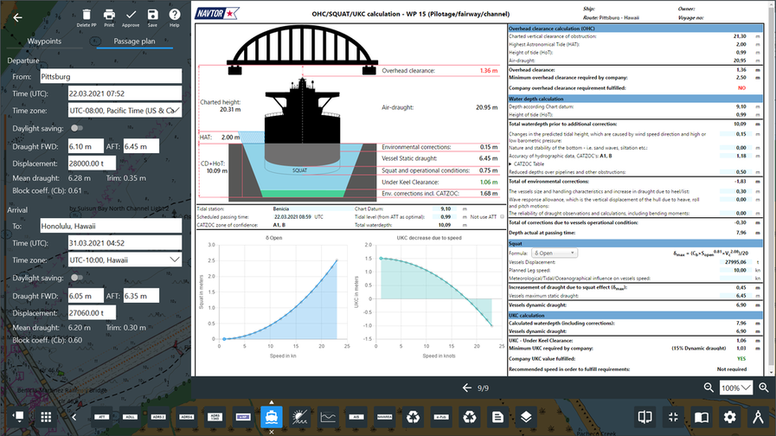Click the active ship passage planning icon
This screenshot has width=776, height=436.
[271, 417]
